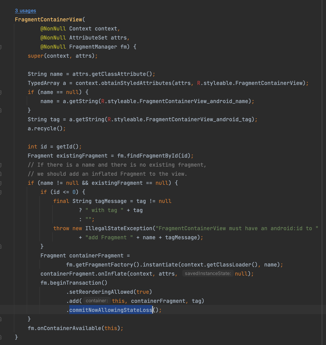This screenshot has width=326, height=345.
Task: Click the highlighted commitNowAllowingStateLoss method name
Action: pyautogui.click(x=111, y=310)
